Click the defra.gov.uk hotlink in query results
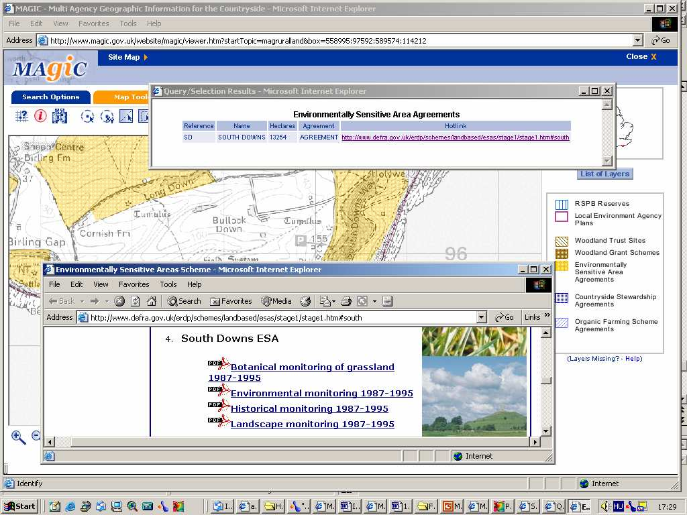 [456, 137]
